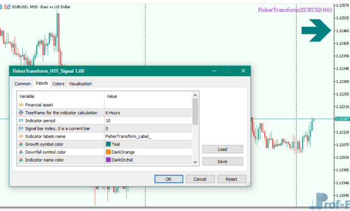Select the Indicator period value 10
The image size is (350, 211).
(x=148, y=120)
